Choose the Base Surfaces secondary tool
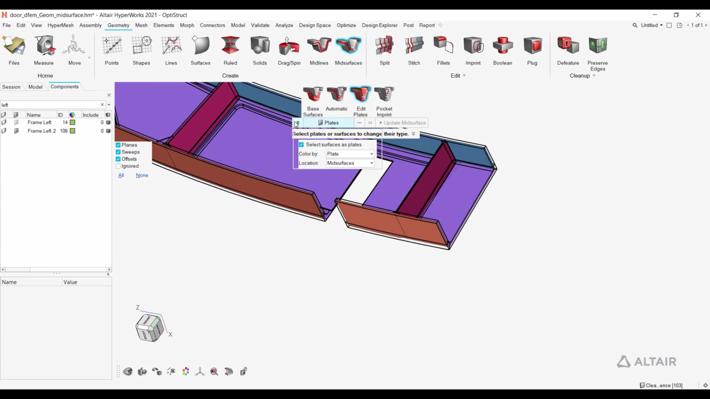The image size is (710, 399). pyautogui.click(x=313, y=101)
